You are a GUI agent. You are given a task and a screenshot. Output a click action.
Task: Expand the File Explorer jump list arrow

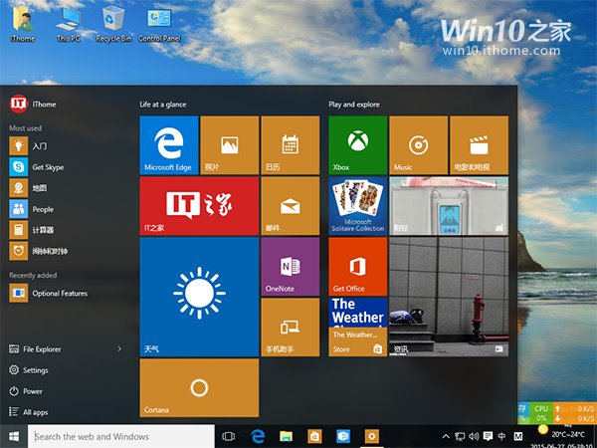[119, 348]
